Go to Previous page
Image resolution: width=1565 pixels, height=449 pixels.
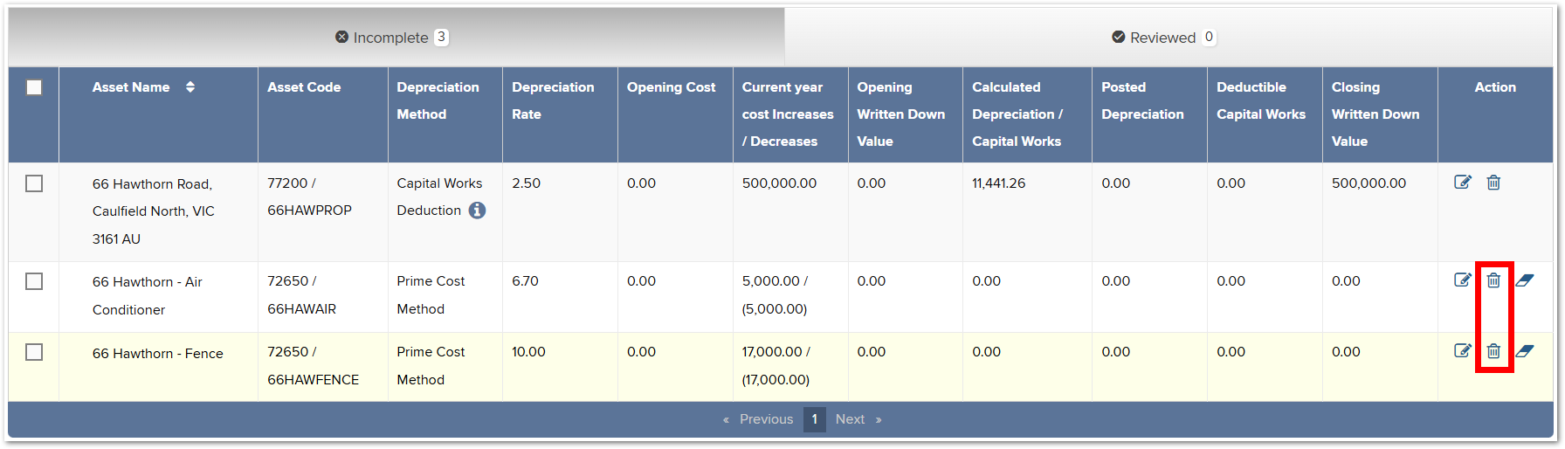pyautogui.click(x=758, y=419)
